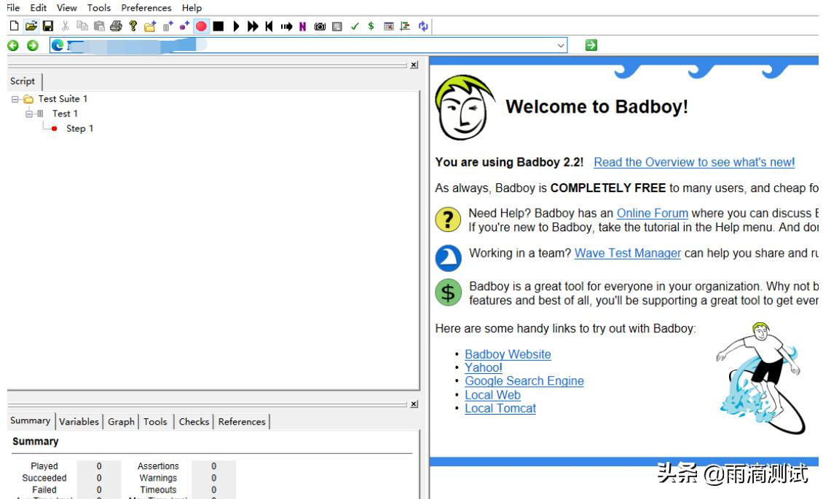This screenshot has height=499, width=823.
Task: Switch to the Summary tab
Action: (31, 421)
